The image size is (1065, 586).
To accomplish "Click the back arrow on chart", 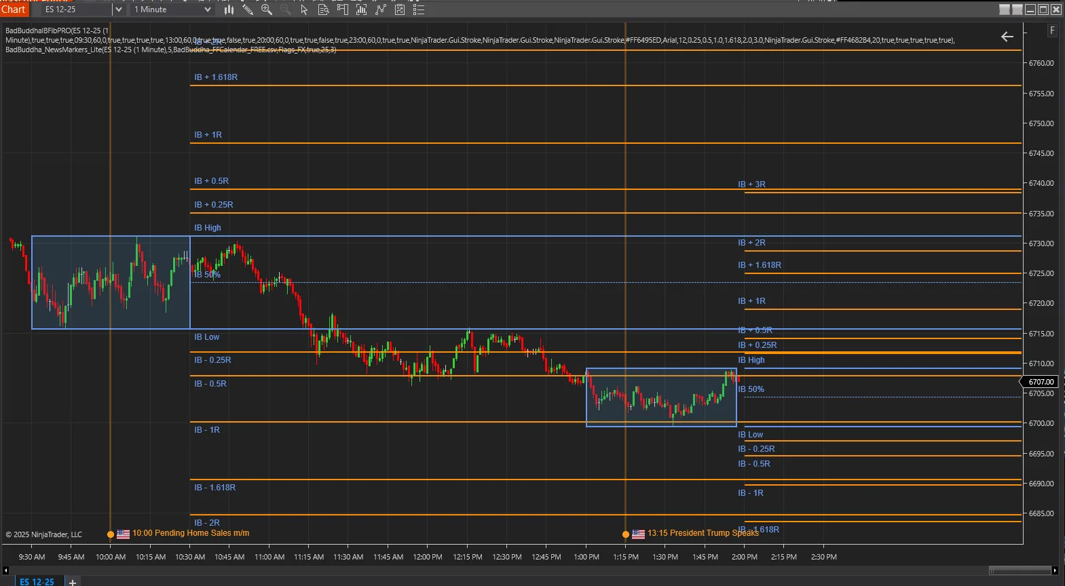I will pyautogui.click(x=1007, y=37).
